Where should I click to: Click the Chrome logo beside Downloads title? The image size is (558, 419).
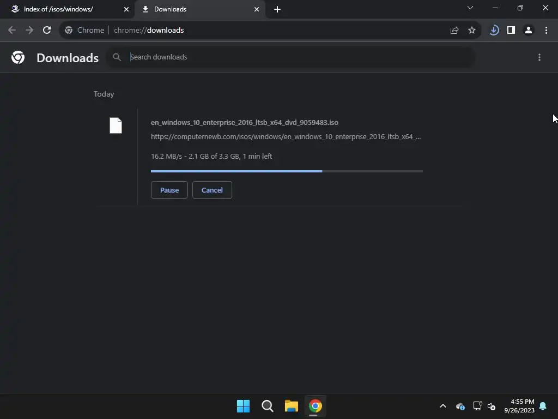18,57
